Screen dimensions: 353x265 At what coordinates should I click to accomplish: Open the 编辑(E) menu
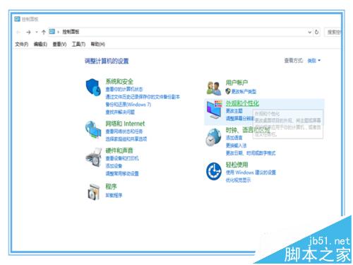pyautogui.click(x=40, y=44)
